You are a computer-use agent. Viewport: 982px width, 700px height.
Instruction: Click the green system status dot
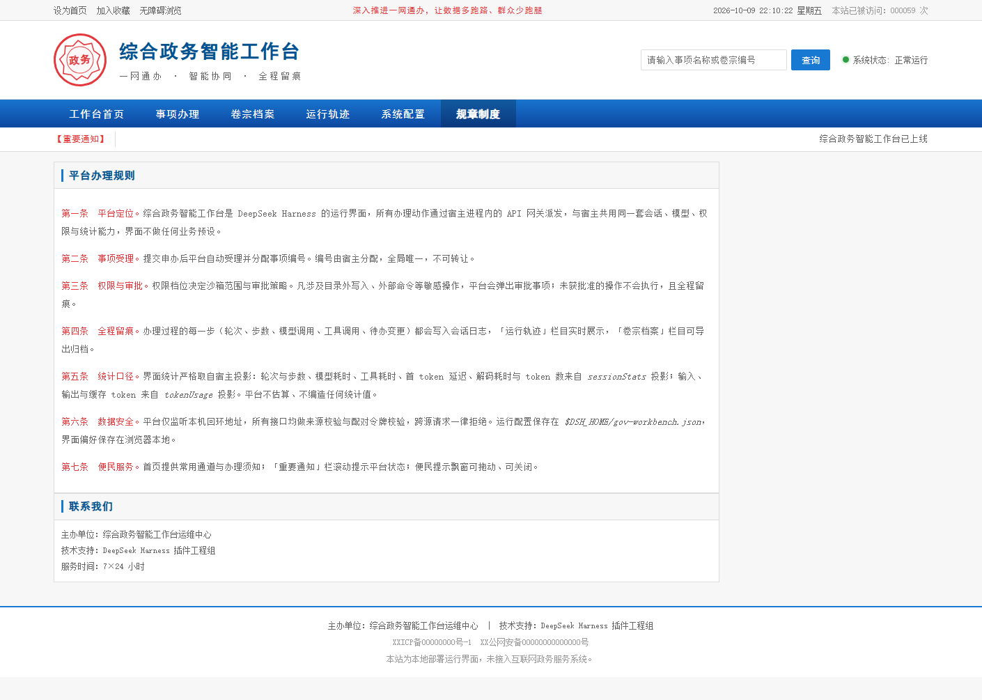pos(845,60)
